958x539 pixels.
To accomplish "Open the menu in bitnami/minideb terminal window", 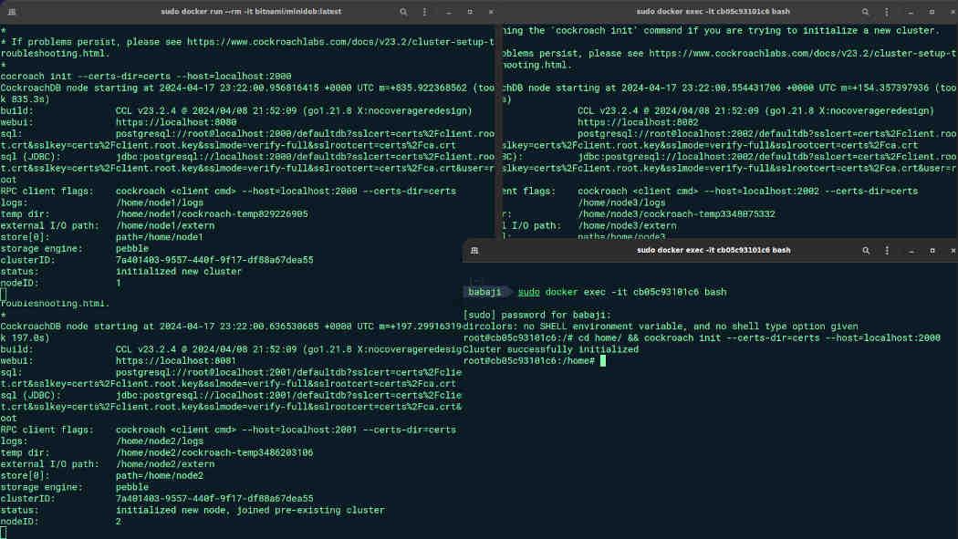I will point(424,12).
